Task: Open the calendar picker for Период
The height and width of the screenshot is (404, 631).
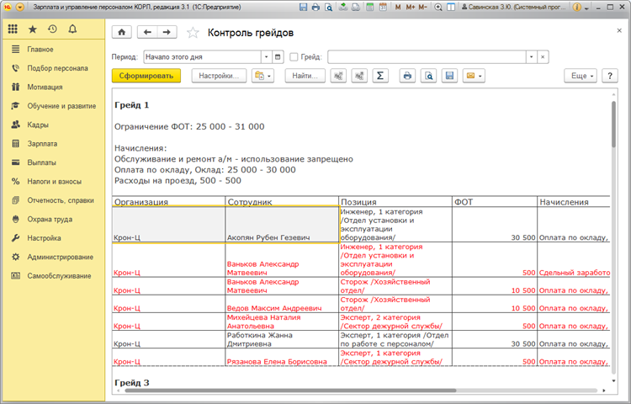Action: coord(278,56)
